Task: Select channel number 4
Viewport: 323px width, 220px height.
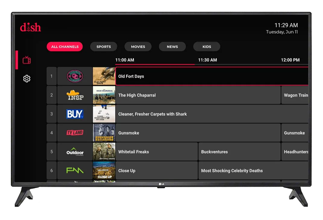Action: (52, 133)
